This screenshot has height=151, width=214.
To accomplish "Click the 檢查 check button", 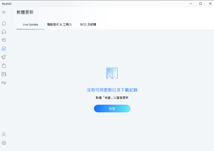I will (112, 108).
